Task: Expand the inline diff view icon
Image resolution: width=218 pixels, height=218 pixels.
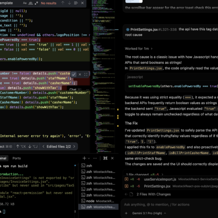Action: (86, 75)
